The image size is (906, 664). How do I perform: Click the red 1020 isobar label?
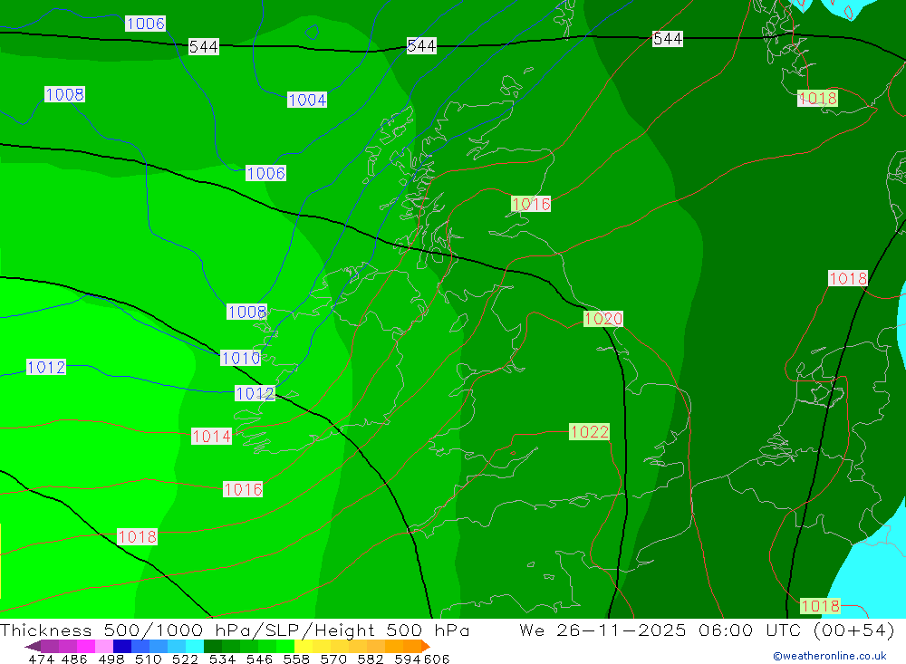[603, 319]
